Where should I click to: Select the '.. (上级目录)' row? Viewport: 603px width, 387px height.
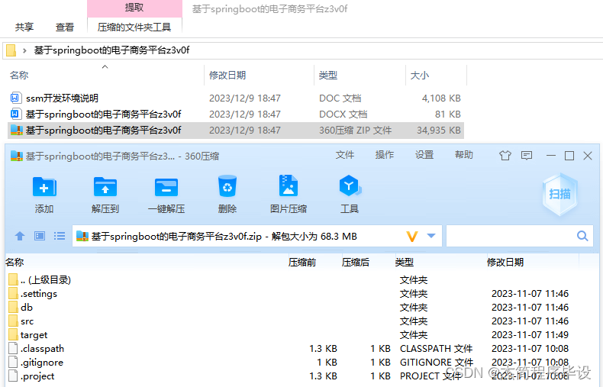coord(46,279)
